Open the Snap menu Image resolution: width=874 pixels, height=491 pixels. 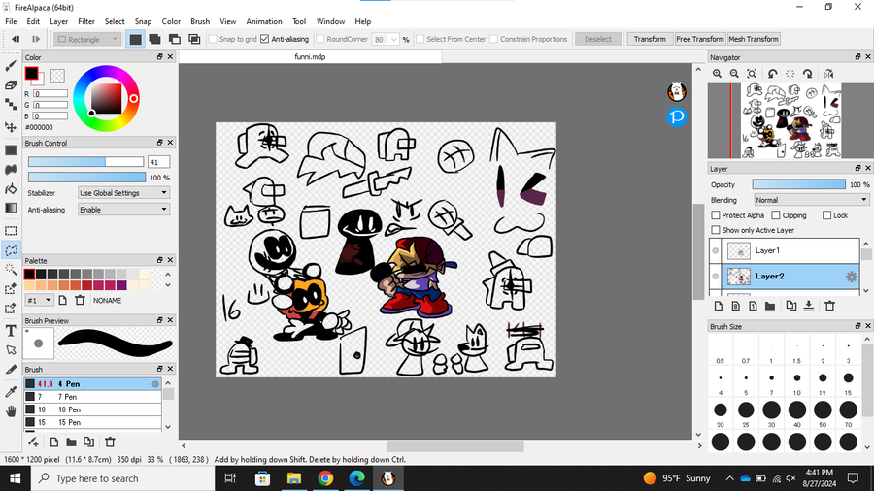click(143, 21)
